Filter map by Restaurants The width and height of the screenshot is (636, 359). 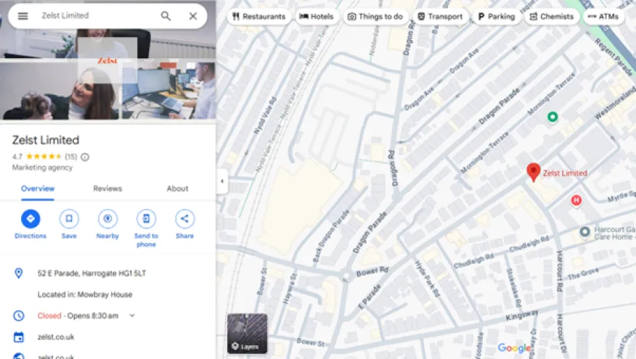[258, 17]
